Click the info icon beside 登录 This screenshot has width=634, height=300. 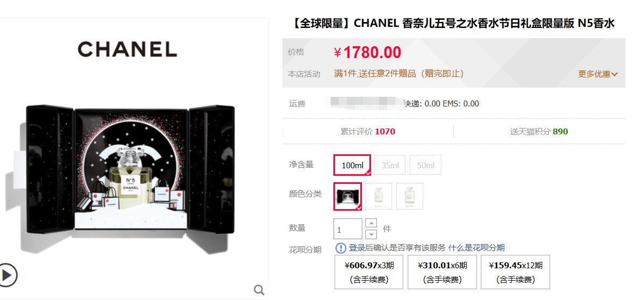click(341, 248)
